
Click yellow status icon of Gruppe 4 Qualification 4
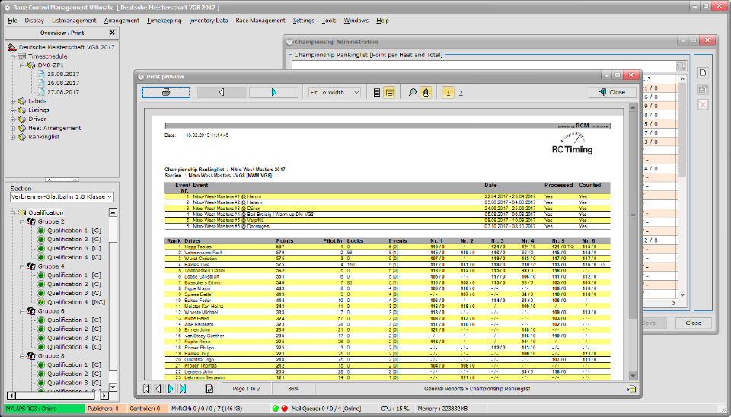[40, 302]
